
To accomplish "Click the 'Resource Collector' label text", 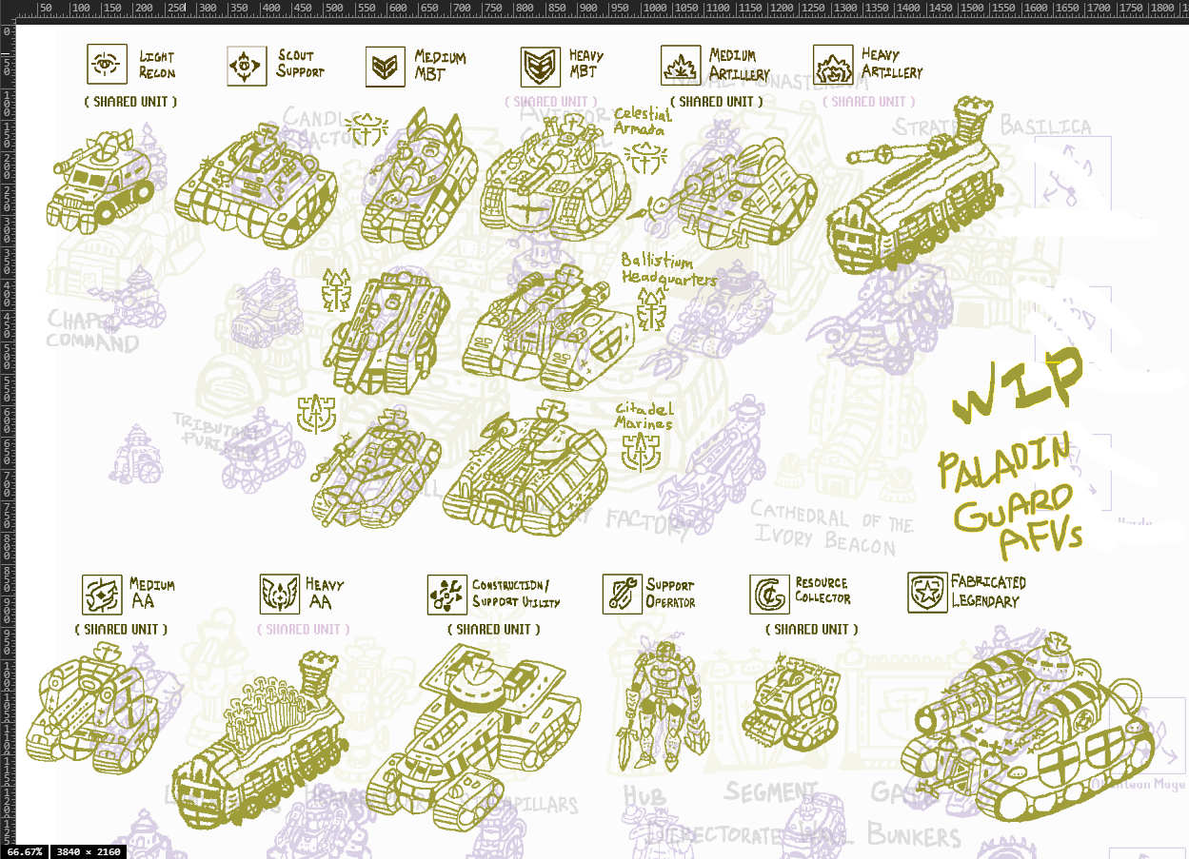I will (822, 592).
